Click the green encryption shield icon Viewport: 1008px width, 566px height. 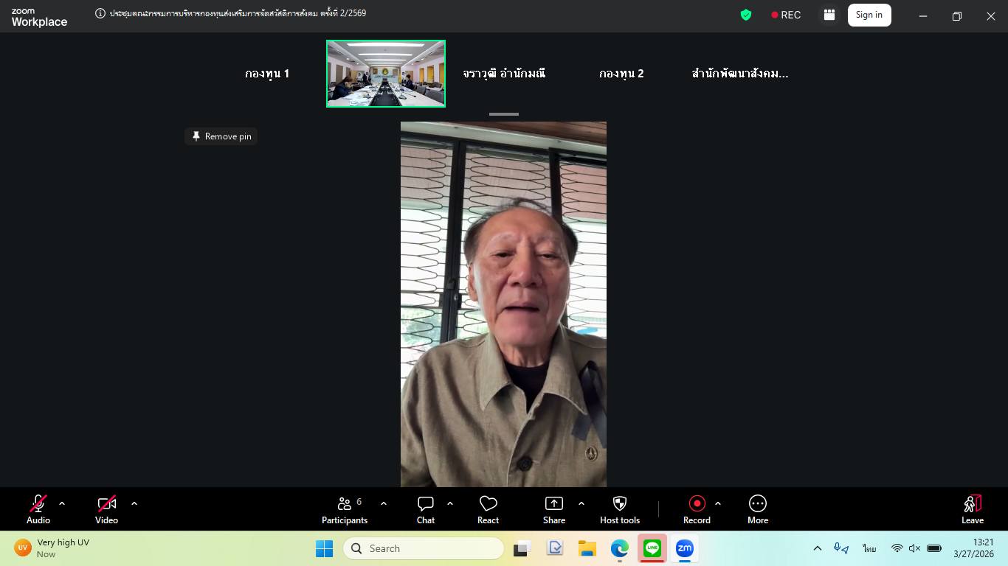click(746, 15)
